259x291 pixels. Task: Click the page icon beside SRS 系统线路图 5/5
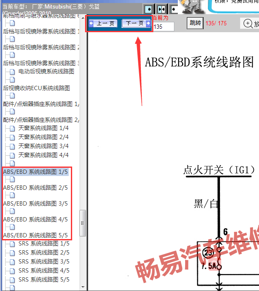(12, 280)
